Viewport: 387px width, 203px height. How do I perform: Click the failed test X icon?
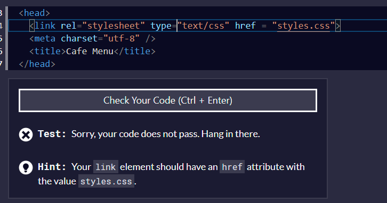[x=26, y=134]
